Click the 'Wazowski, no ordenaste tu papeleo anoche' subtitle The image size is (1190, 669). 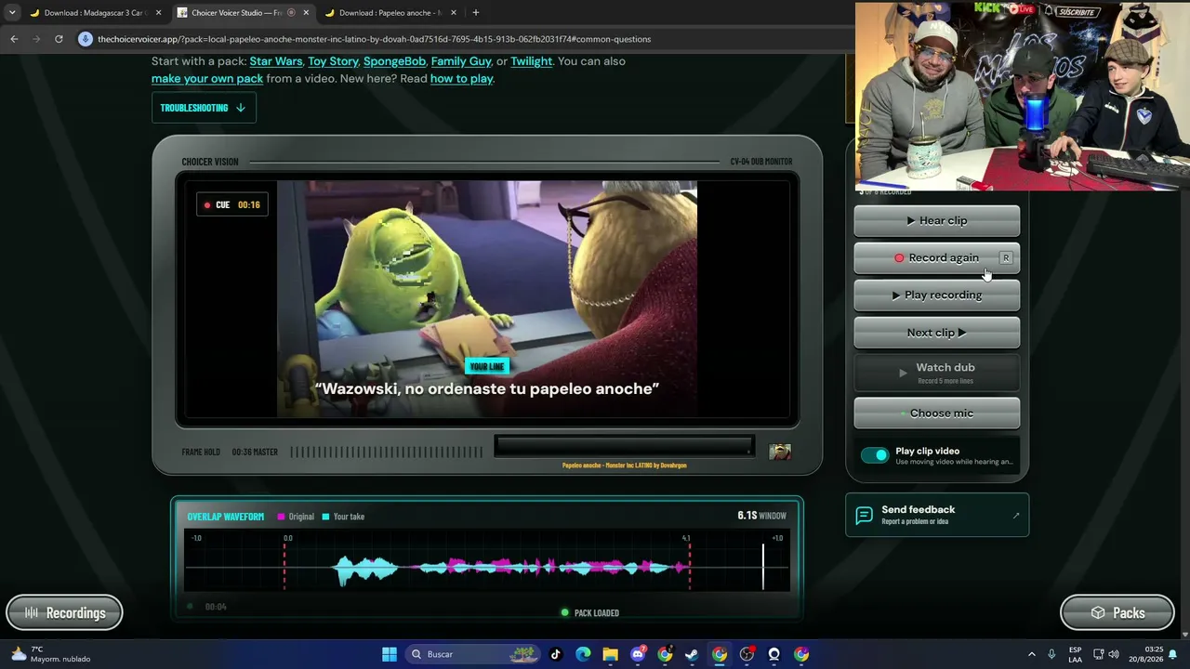tap(487, 389)
